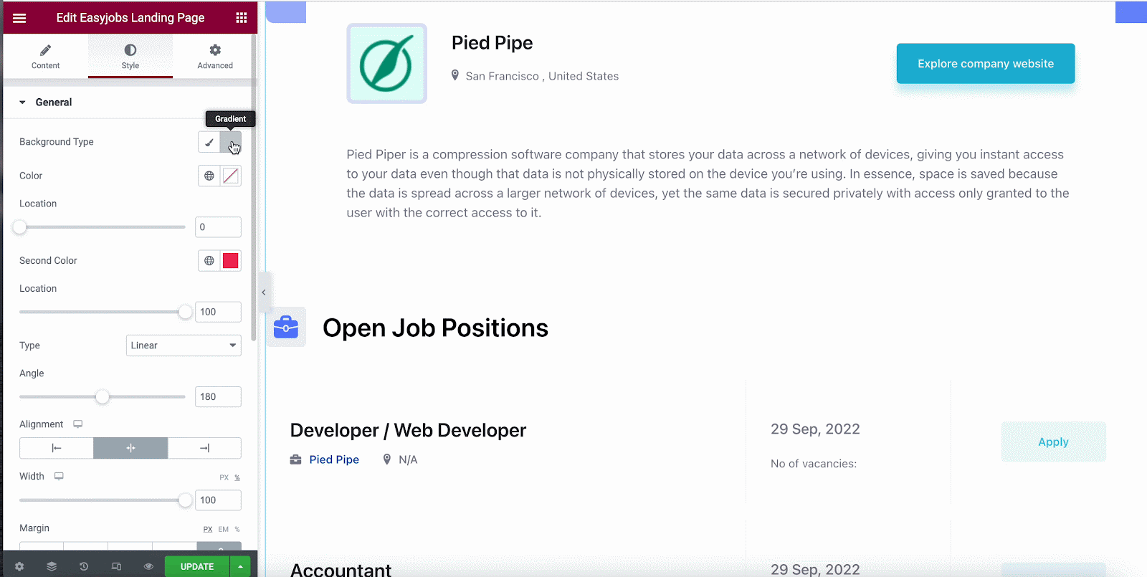This screenshot has width=1147, height=577.
Task: Preview changes with the eye icon
Action: 148,566
